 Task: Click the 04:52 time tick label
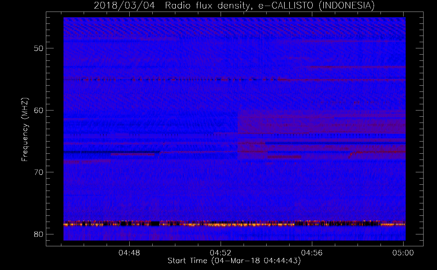click(221, 253)
